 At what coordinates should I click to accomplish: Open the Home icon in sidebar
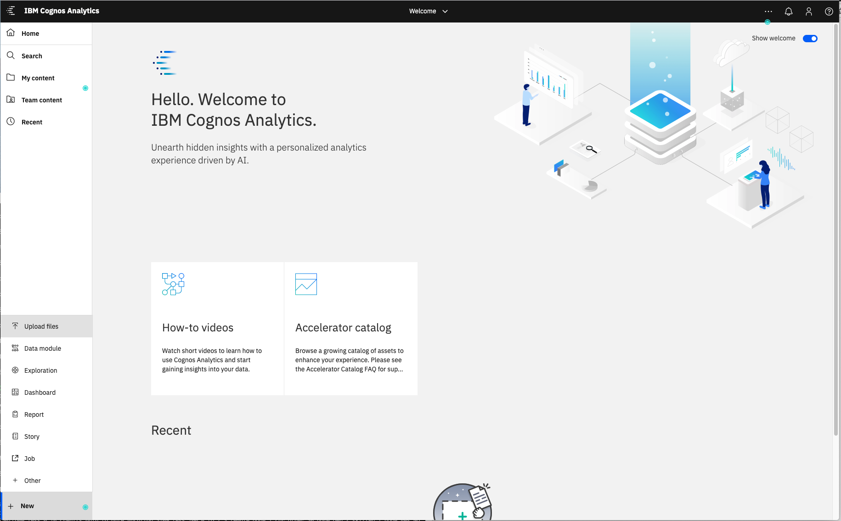(11, 33)
